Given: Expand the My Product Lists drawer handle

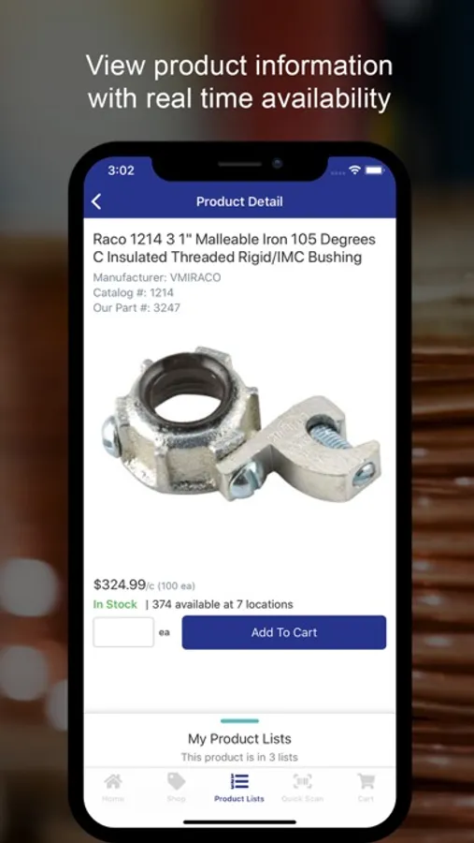Looking at the screenshot, I should pos(239,721).
